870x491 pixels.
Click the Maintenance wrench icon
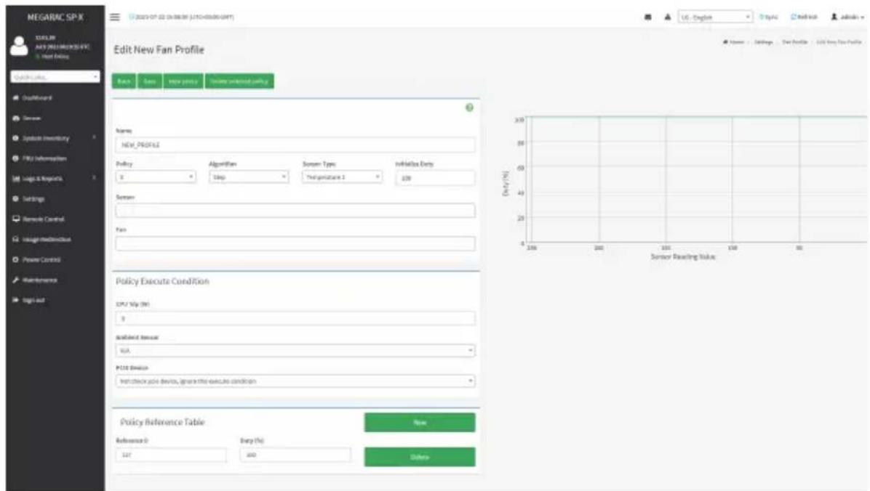(15, 280)
